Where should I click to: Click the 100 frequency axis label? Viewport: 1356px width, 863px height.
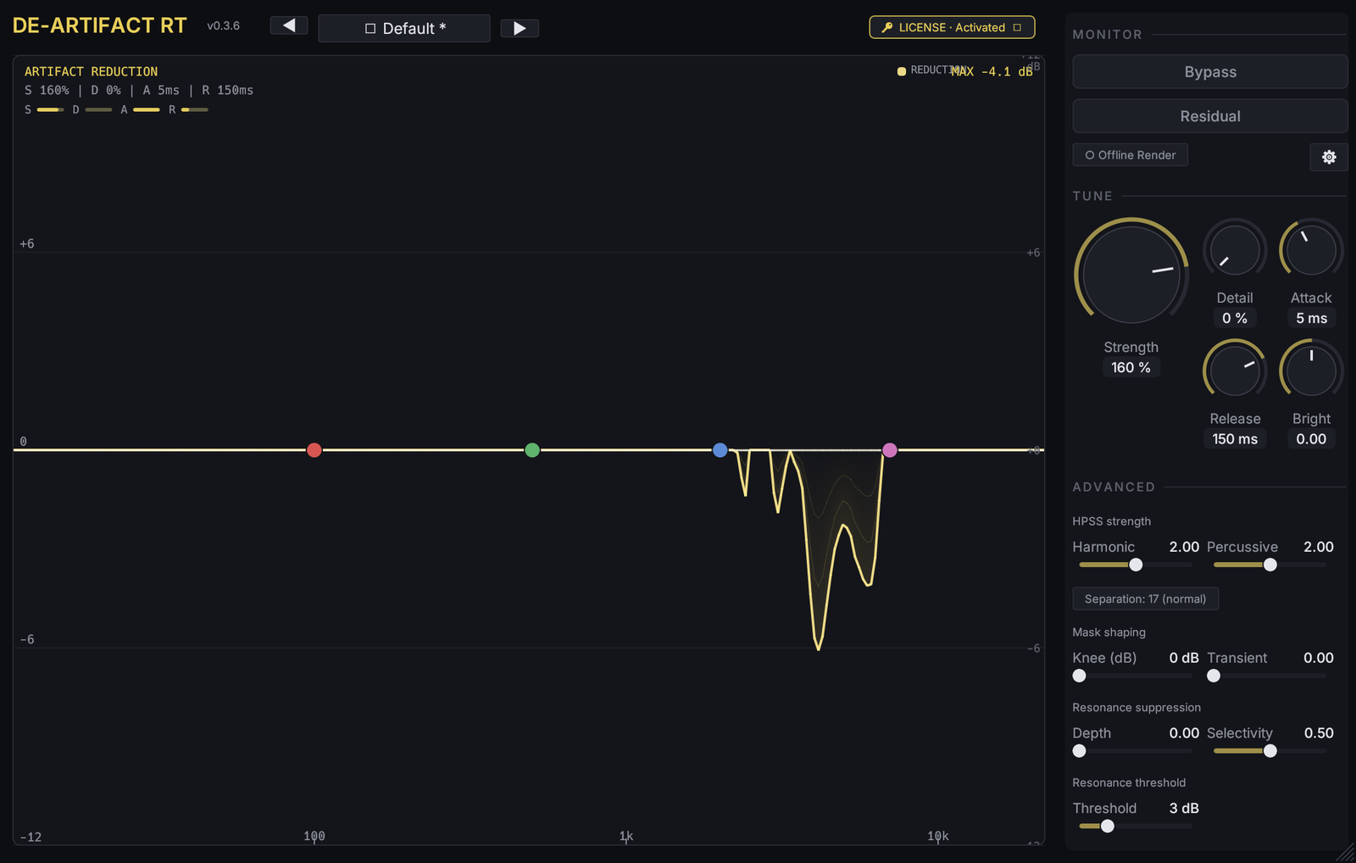[x=314, y=837]
